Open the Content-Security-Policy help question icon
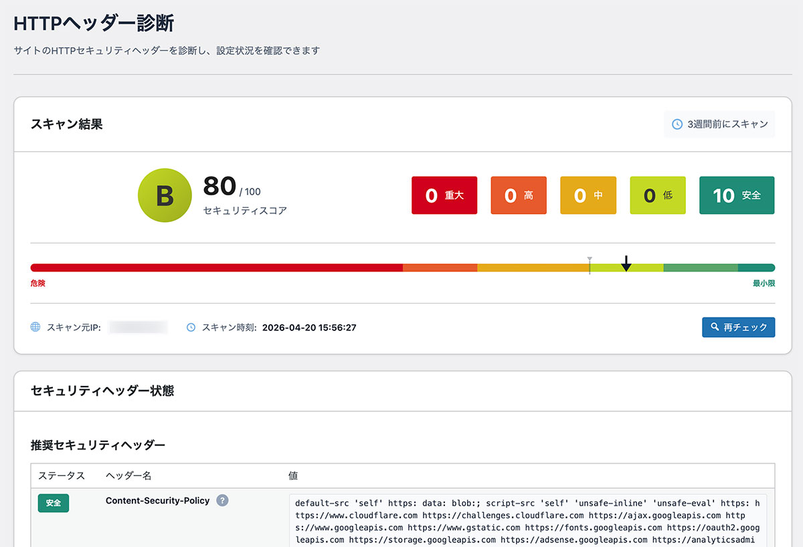Image resolution: width=803 pixels, height=547 pixels. (x=222, y=500)
